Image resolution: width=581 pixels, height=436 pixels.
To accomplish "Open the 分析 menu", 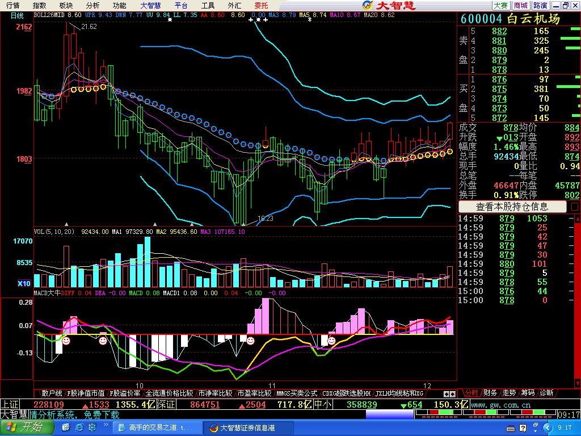I will point(92,5).
